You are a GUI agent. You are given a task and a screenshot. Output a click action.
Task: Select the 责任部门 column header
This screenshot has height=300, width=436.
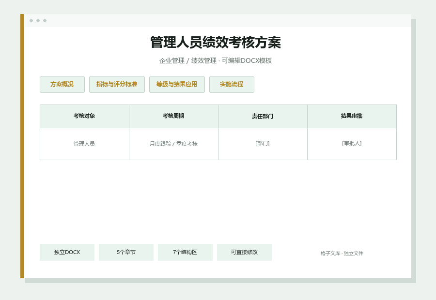click(x=263, y=116)
